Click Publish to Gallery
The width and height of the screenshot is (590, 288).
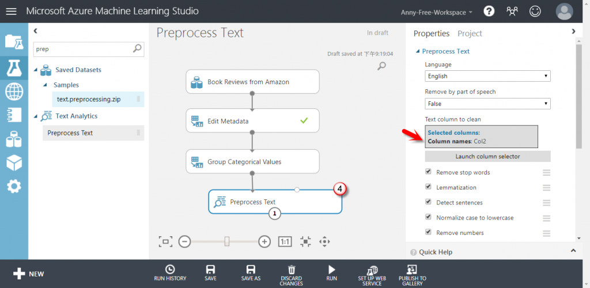(413, 275)
